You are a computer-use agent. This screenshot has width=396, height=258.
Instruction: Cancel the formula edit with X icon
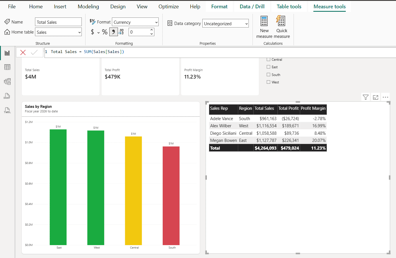[23, 52]
